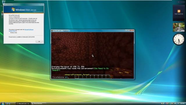Click the Physical memory available text line
The height and width of the screenshot is (105, 186).
[22, 37]
